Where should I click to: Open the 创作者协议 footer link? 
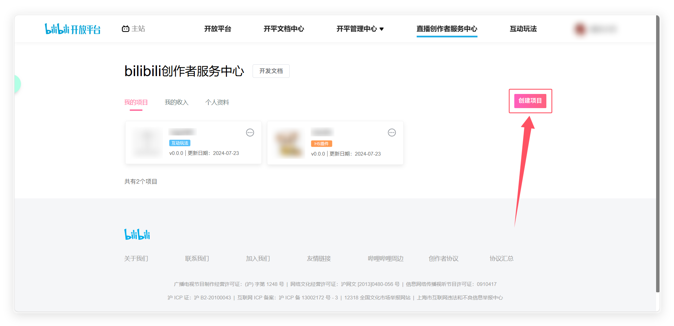coord(443,258)
